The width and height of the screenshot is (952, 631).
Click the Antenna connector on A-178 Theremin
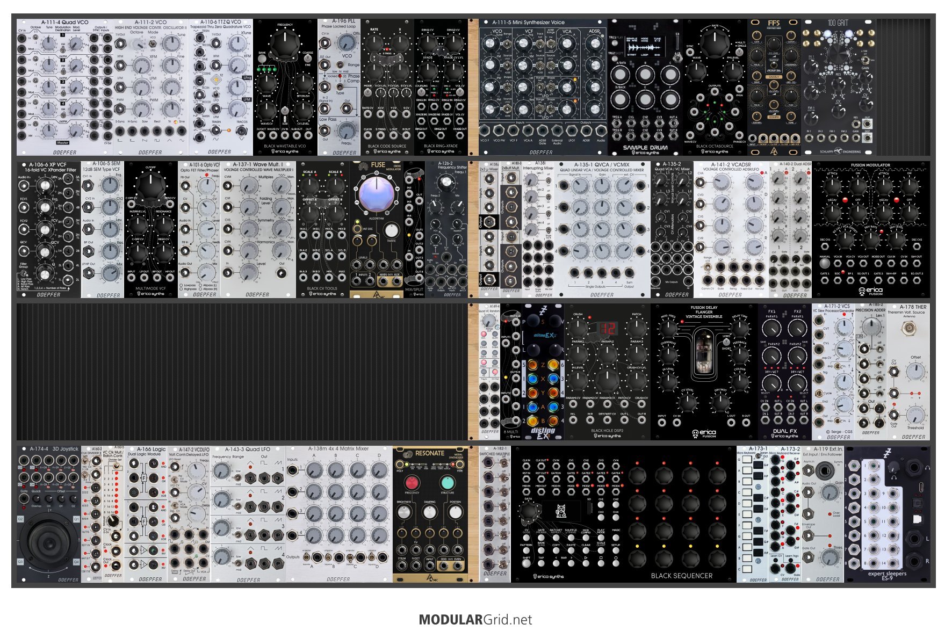pyautogui.click(x=909, y=328)
